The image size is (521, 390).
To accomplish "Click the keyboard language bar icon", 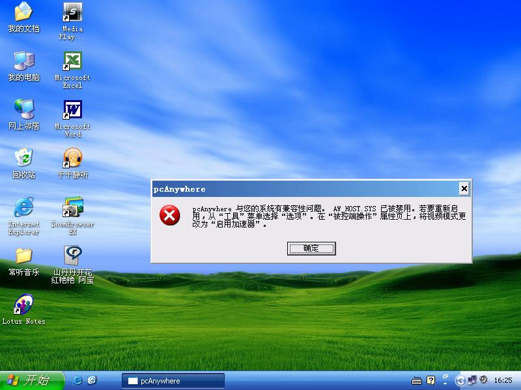I will 417,381.
